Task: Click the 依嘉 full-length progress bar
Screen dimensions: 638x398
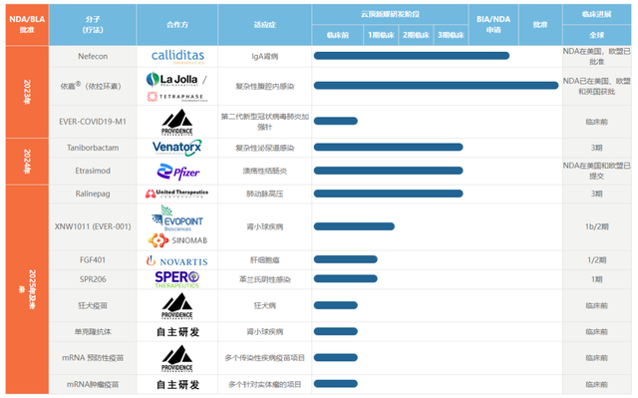Action: pos(437,85)
